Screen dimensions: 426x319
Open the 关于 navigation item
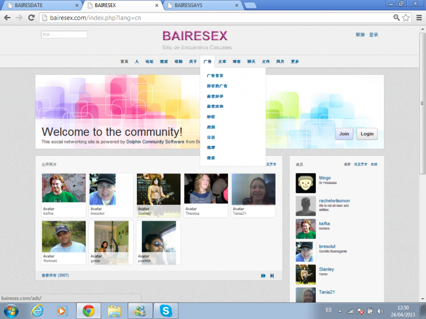193,62
